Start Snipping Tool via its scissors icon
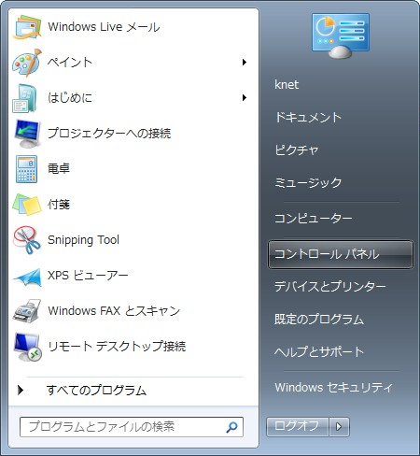The width and height of the screenshot is (420, 456). (x=27, y=240)
